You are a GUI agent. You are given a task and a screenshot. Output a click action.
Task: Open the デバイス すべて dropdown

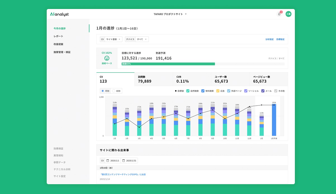click(x=137, y=39)
